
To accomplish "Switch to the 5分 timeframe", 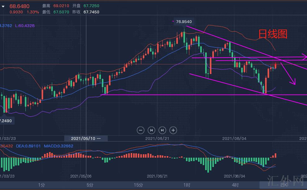I will pos(90,185).
